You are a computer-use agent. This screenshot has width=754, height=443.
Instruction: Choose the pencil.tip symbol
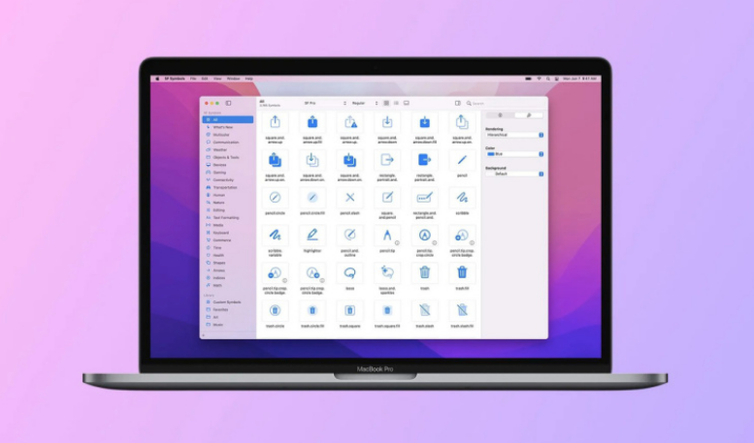[x=387, y=235]
